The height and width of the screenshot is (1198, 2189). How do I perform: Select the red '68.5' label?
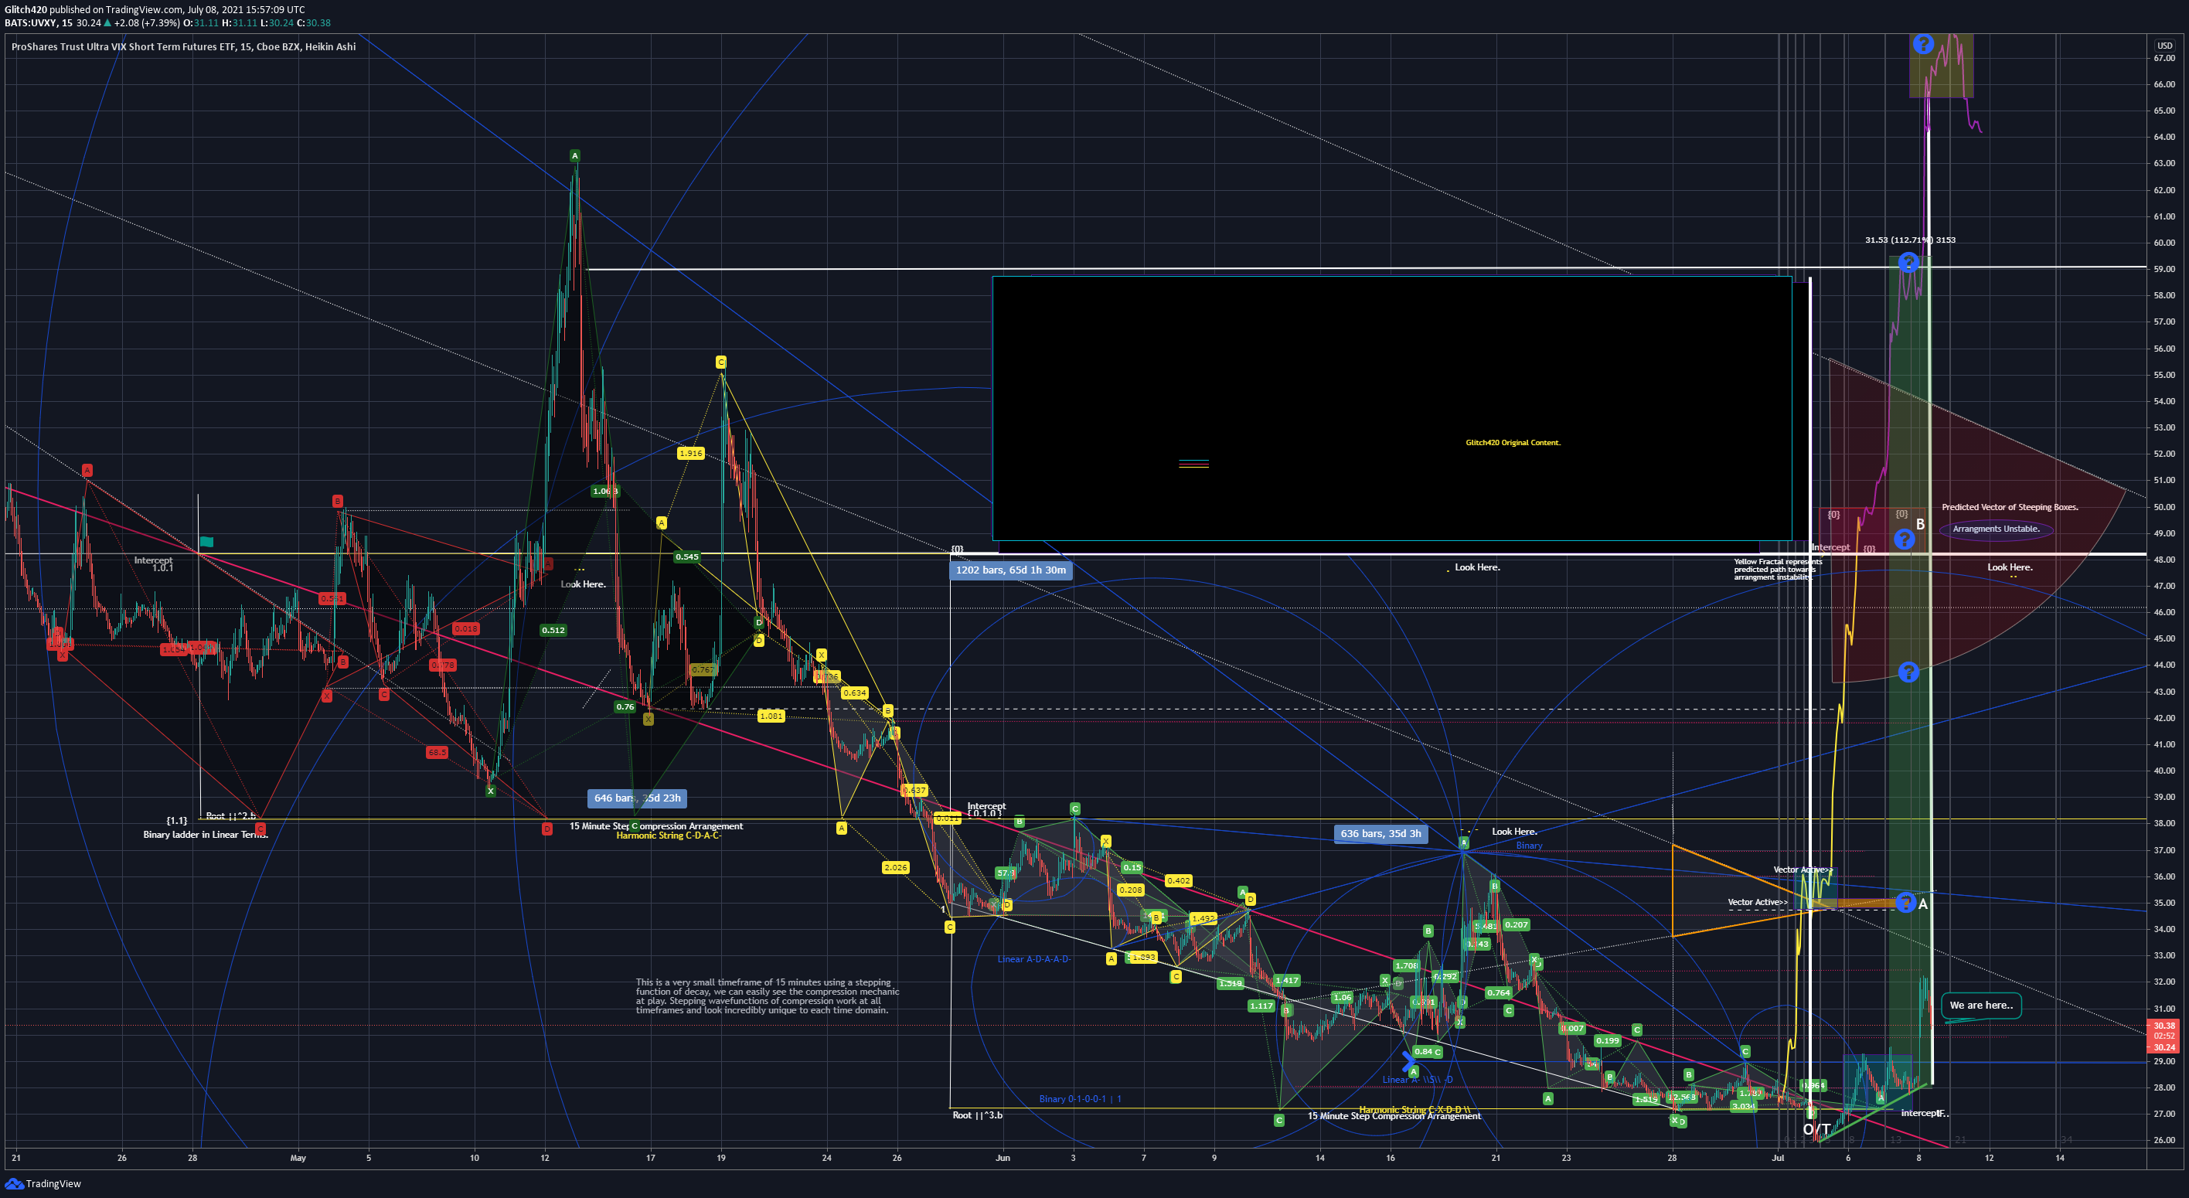(x=437, y=753)
